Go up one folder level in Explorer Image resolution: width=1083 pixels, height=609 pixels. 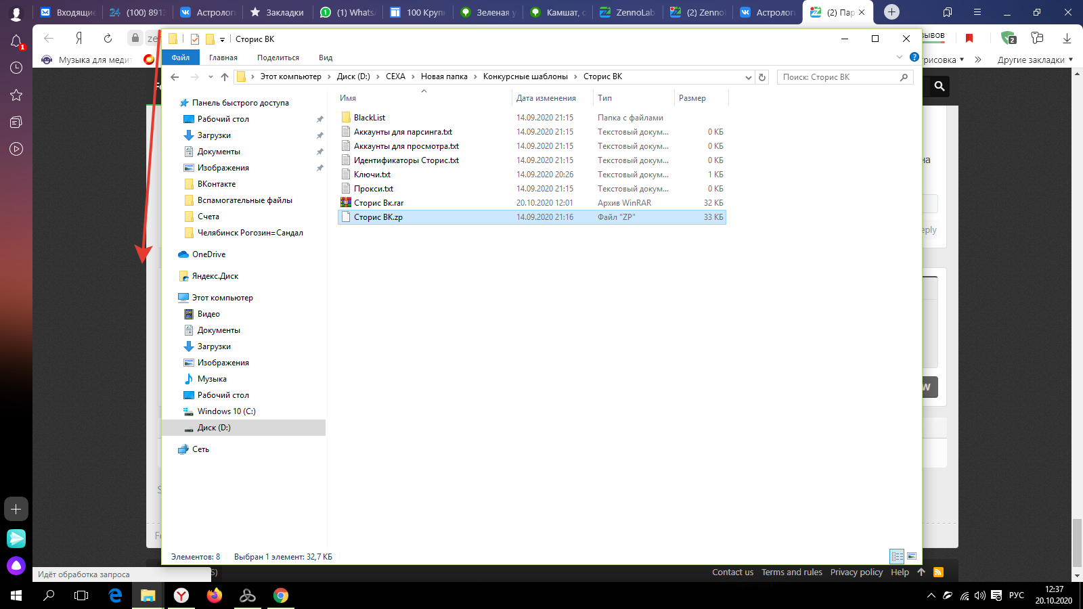pyautogui.click(x=225, y=77)
